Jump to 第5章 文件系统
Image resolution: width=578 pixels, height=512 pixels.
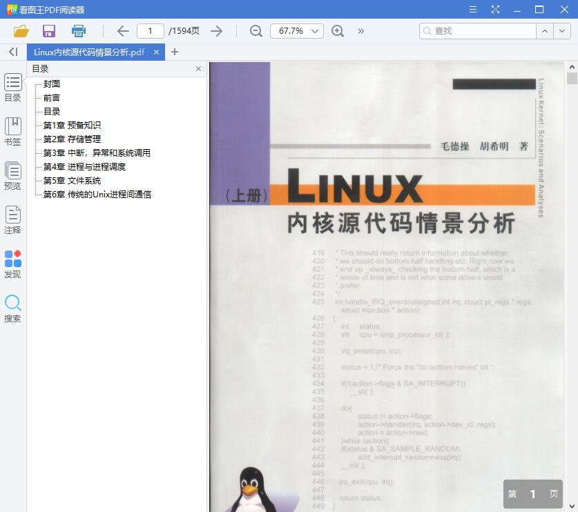(72, 181)
